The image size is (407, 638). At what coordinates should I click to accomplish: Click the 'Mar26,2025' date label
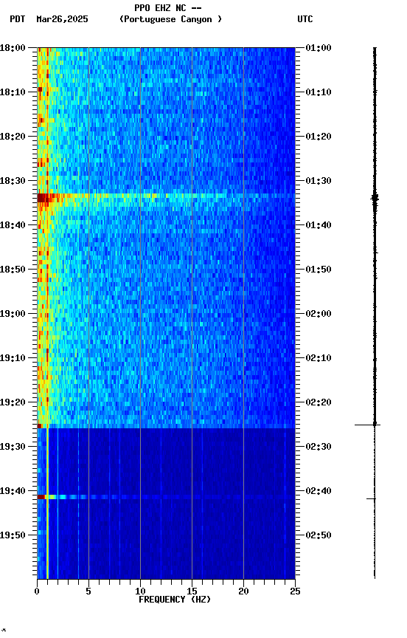(x=62, y=19)
